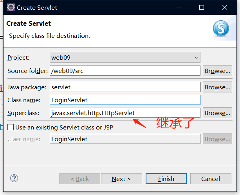Maximize the Create Servlet dialog
Viewport: 240px width, 195px height.
tap(202, 7)
